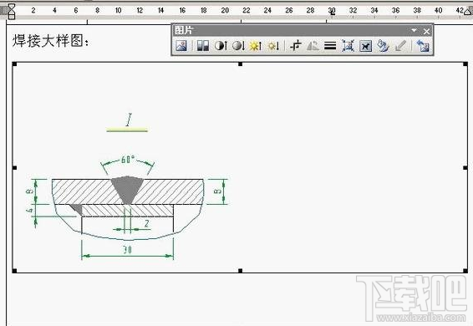Click the top-middle handle of selected picture
This screenshot has width=473, height=326.
[x=240, y=64]
